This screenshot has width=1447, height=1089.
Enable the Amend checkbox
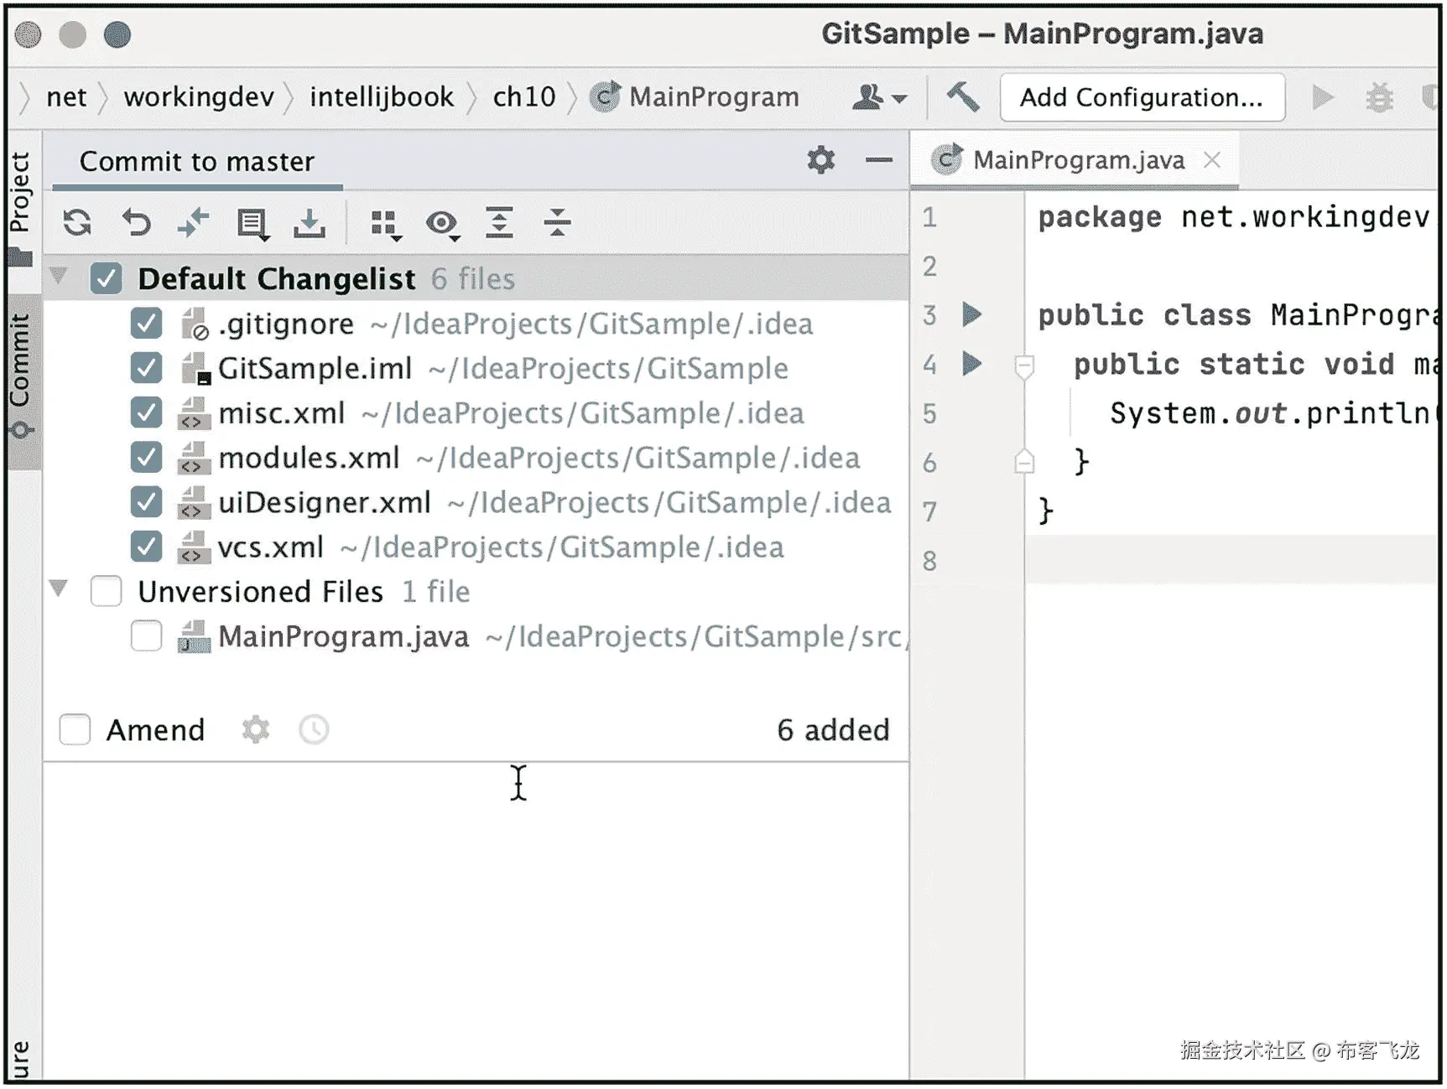tap(75, 729)
